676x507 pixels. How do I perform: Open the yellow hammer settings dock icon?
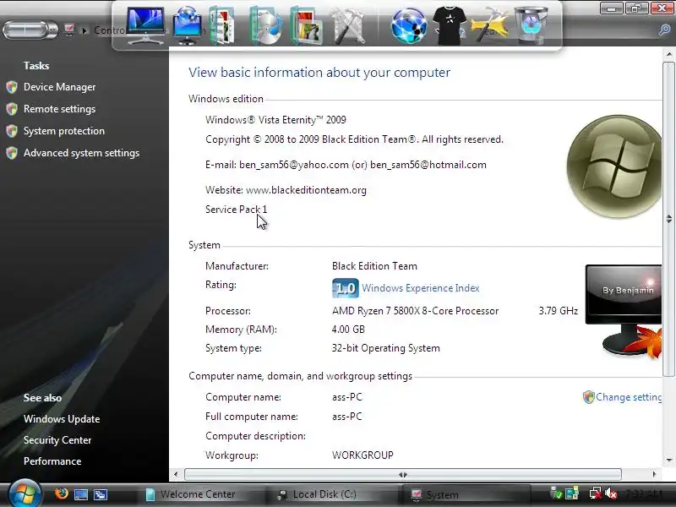coord(489,25)
